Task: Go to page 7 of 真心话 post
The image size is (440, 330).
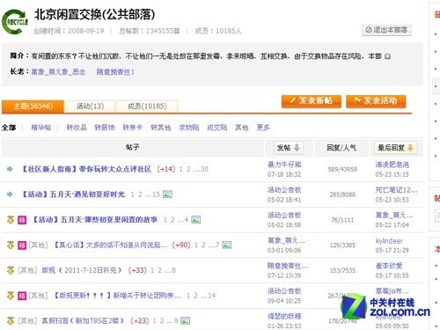Action: (217, 245)
